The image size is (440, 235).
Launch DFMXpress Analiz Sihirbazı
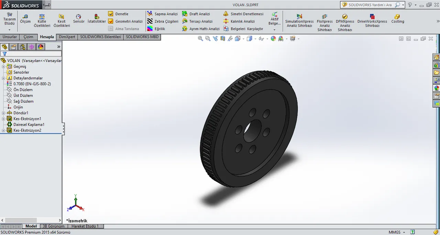345,23
